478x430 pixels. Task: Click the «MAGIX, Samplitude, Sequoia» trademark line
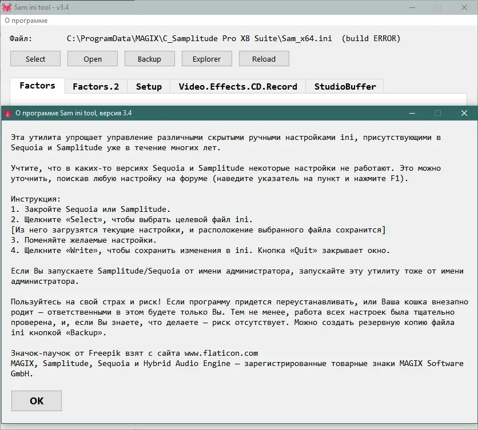pos(237,364)
